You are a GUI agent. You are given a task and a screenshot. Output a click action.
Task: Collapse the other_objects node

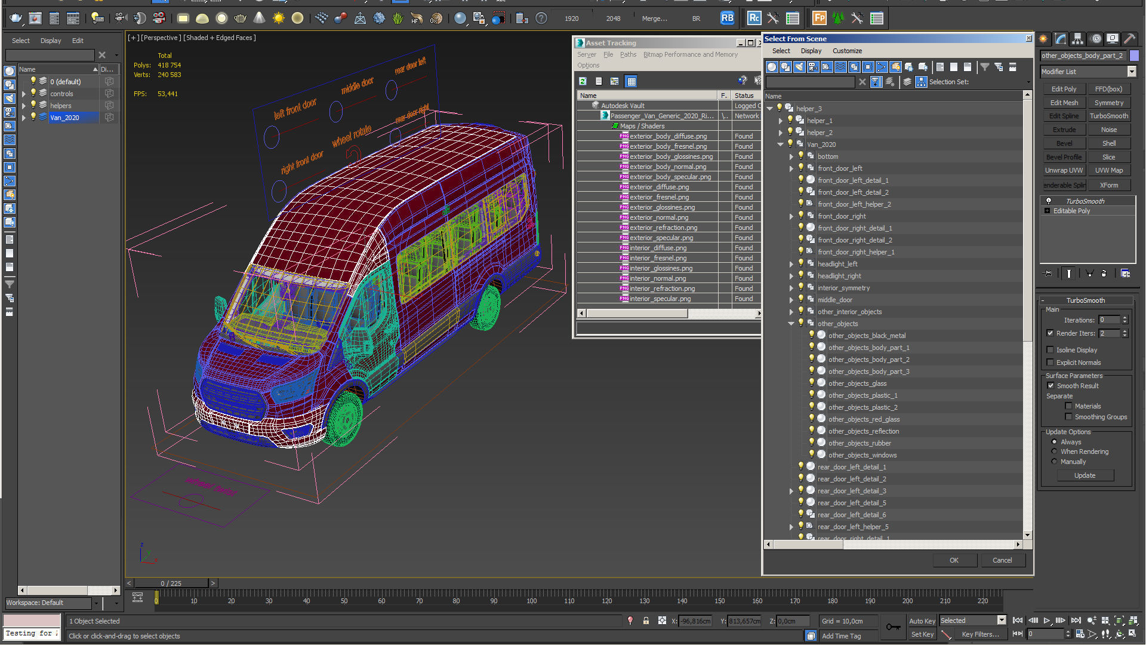tap(791, 324)
